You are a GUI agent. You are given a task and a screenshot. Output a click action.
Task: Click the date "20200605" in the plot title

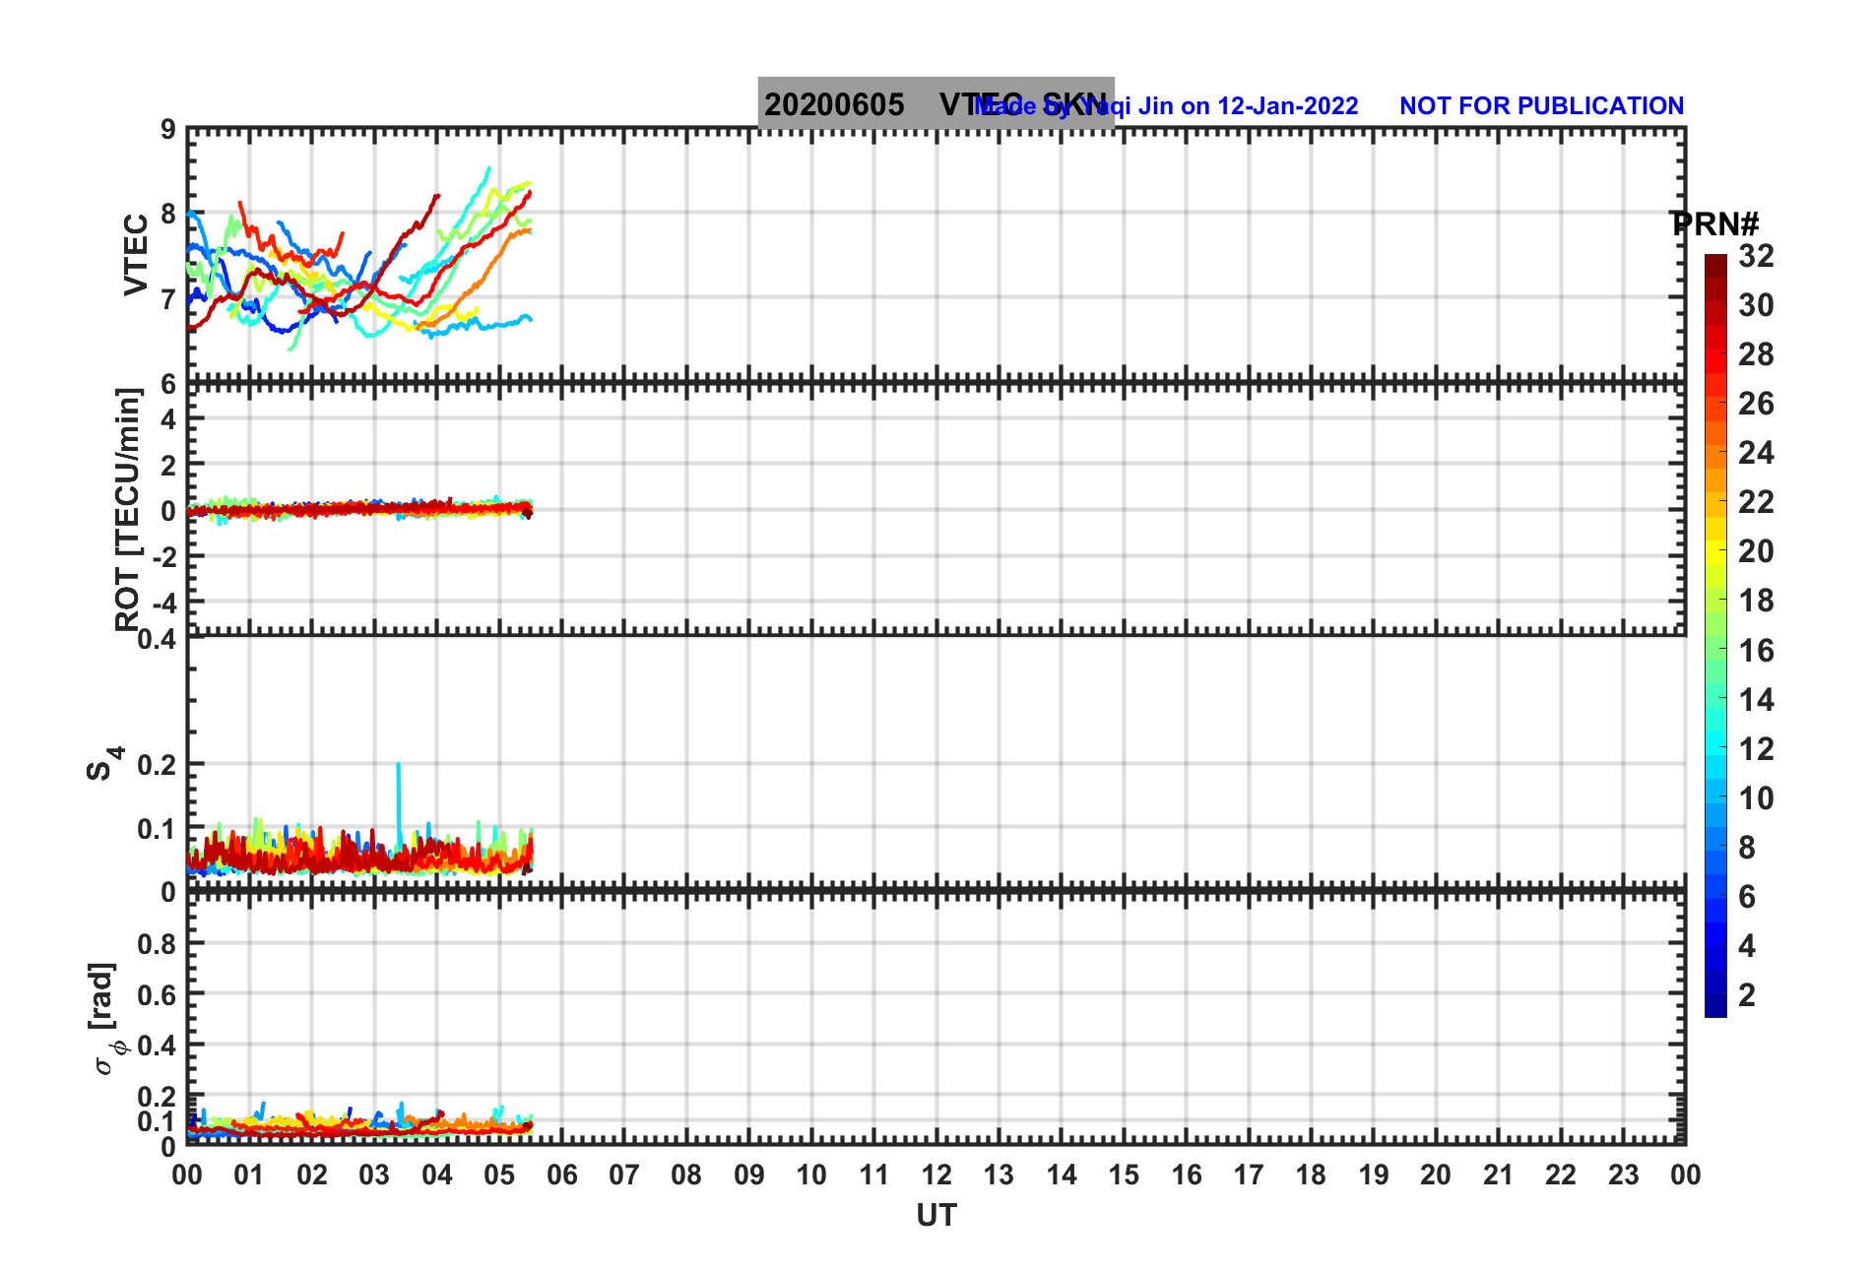834,104
